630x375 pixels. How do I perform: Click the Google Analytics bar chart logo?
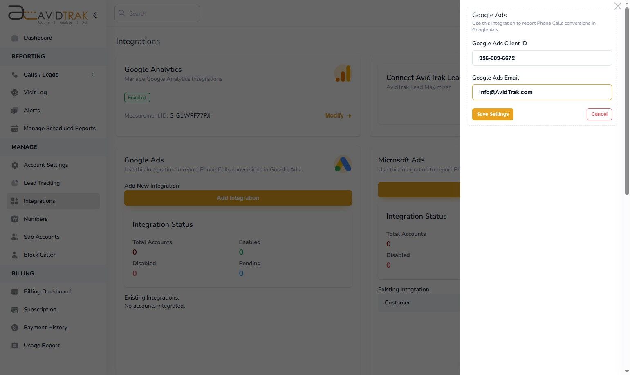[x=343, y=73]
